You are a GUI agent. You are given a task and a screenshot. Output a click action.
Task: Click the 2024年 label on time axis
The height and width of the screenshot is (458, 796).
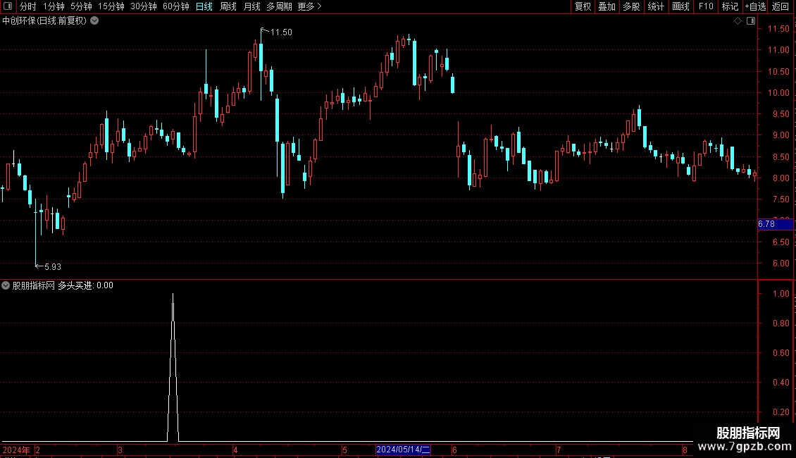click(15, 450)
